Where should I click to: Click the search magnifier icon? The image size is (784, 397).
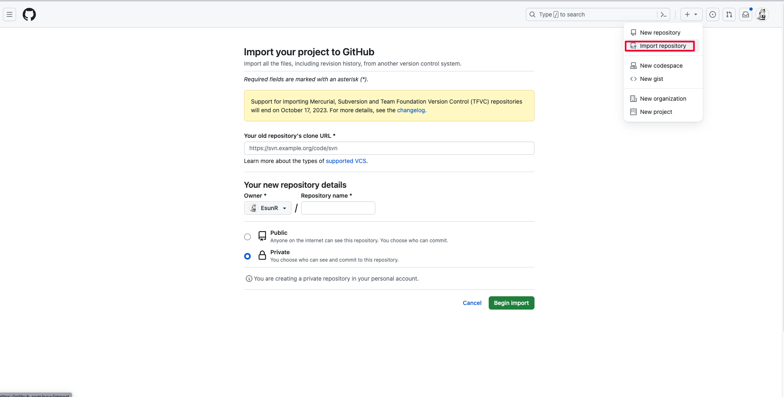pyautogui.click(x=532, y=14)
